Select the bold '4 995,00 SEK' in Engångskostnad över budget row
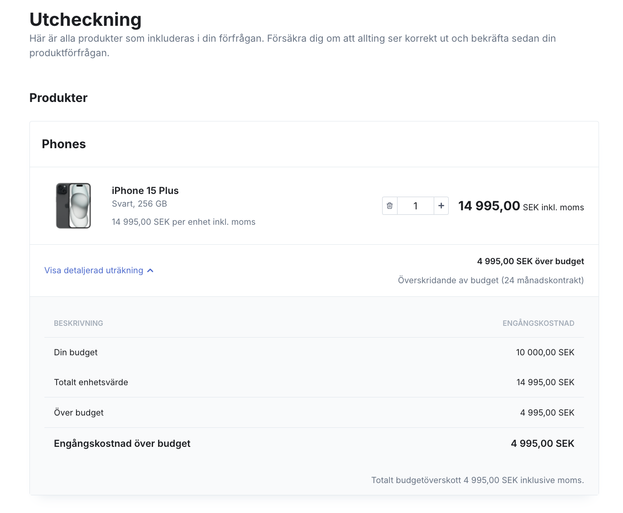 click(x=542, y=444)
